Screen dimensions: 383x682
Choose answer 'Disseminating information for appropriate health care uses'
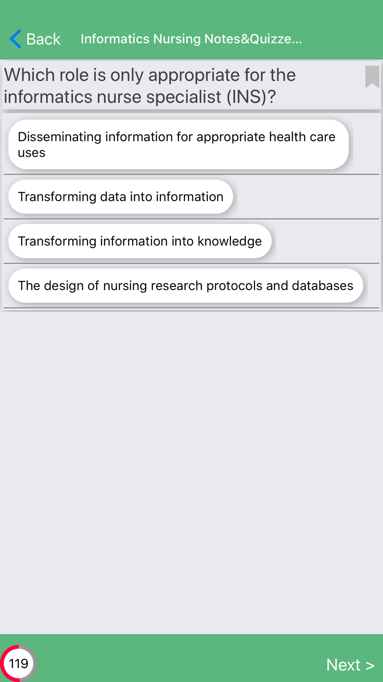(178, 144)
